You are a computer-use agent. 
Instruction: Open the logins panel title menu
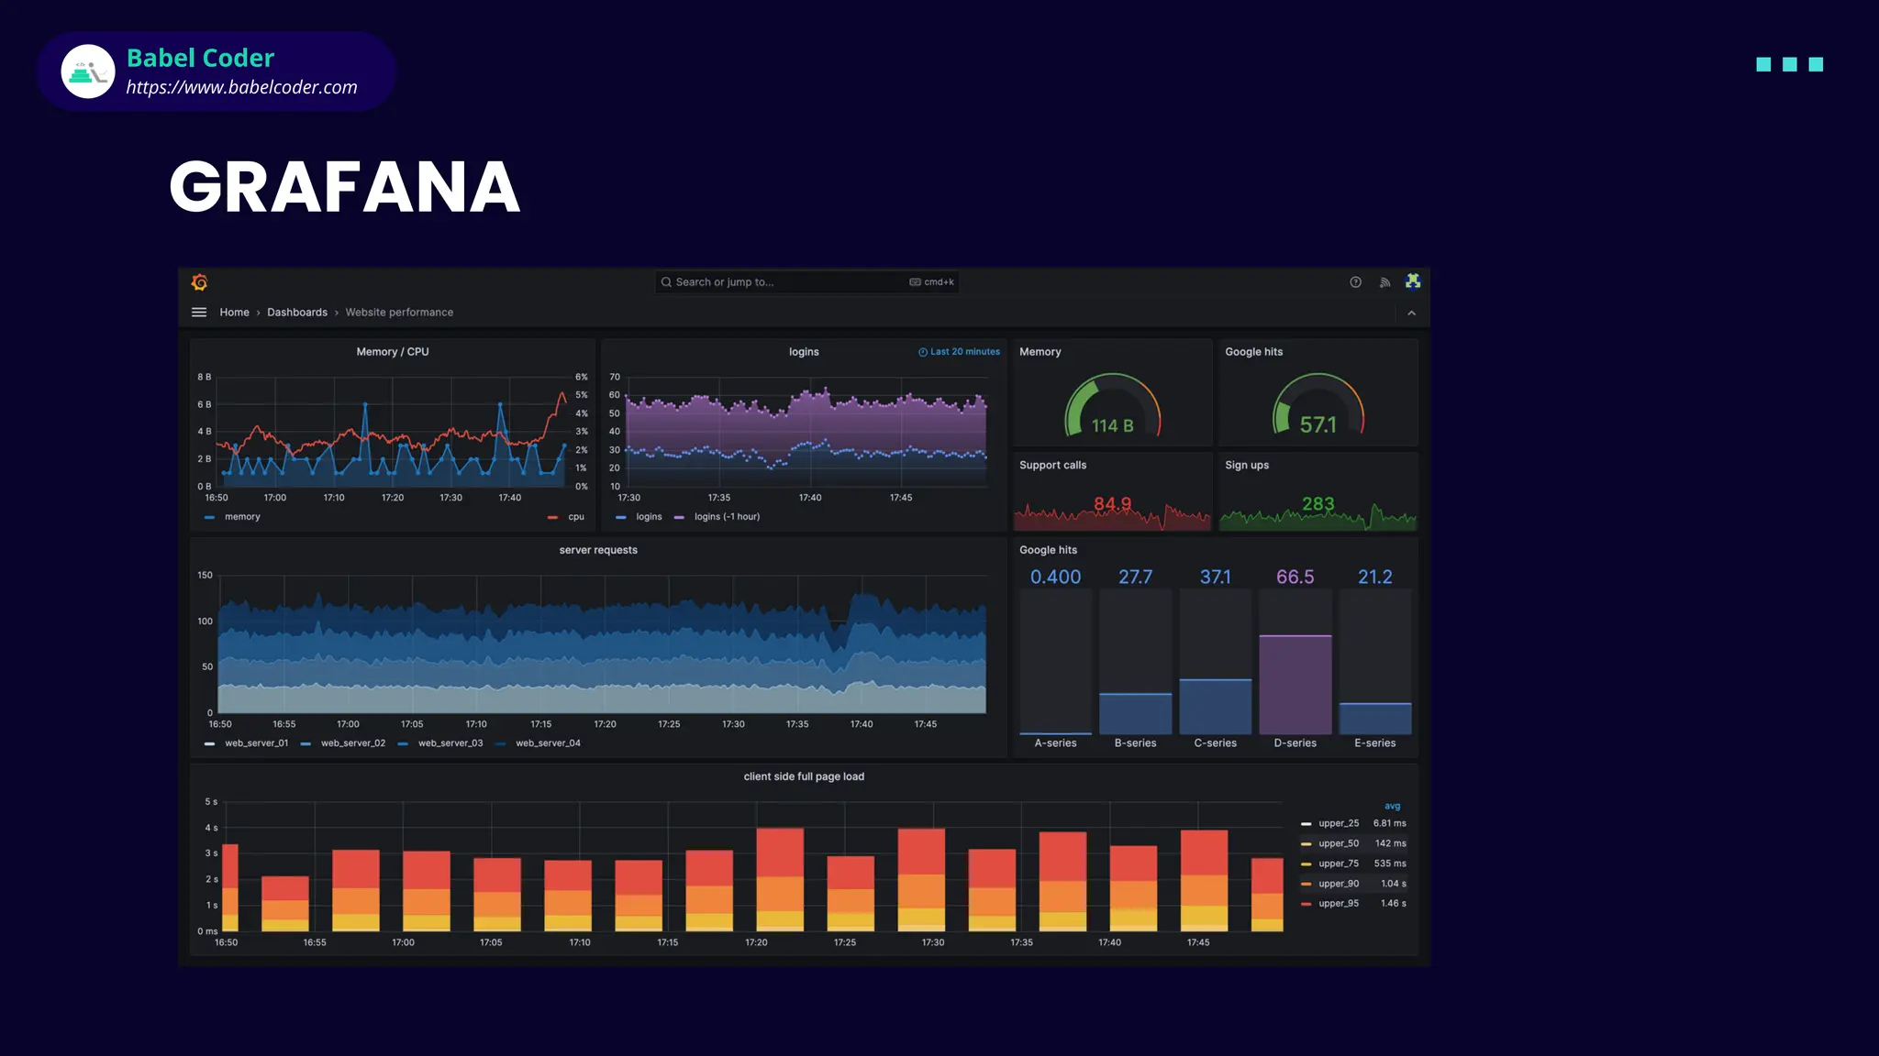[804, 352]
